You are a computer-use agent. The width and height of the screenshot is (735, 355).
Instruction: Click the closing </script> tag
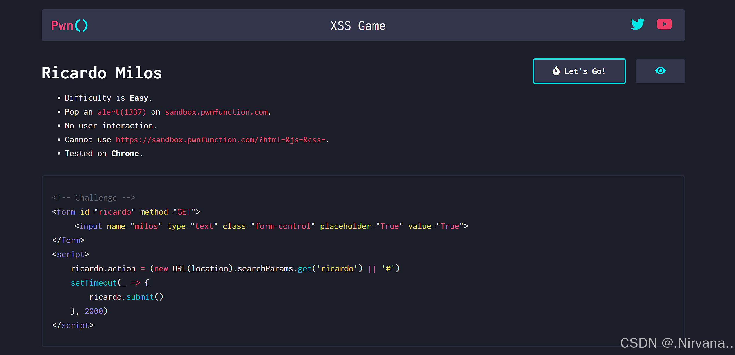click(73, 325)
